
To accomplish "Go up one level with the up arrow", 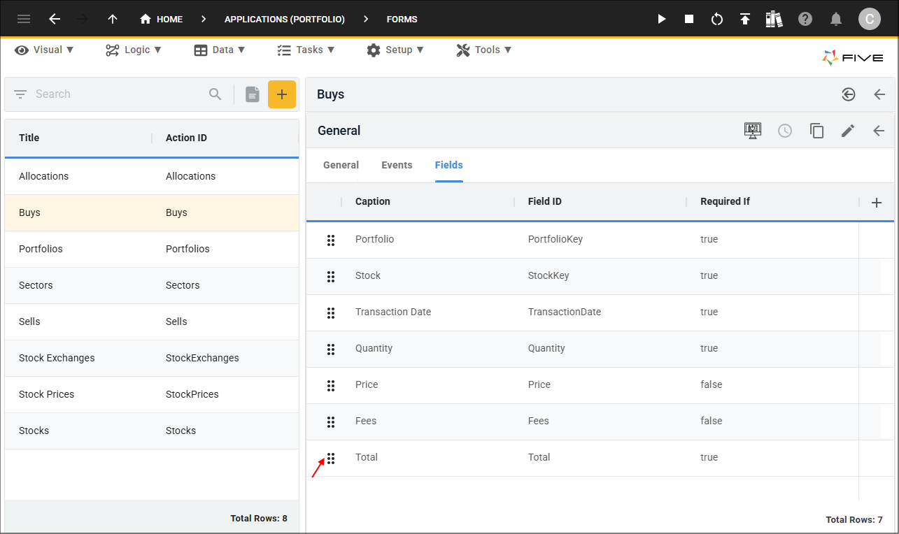I will tap(112, 19).
